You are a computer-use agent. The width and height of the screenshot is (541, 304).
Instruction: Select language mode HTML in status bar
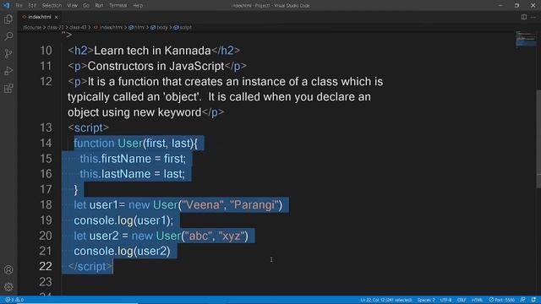tap(477, 300)
